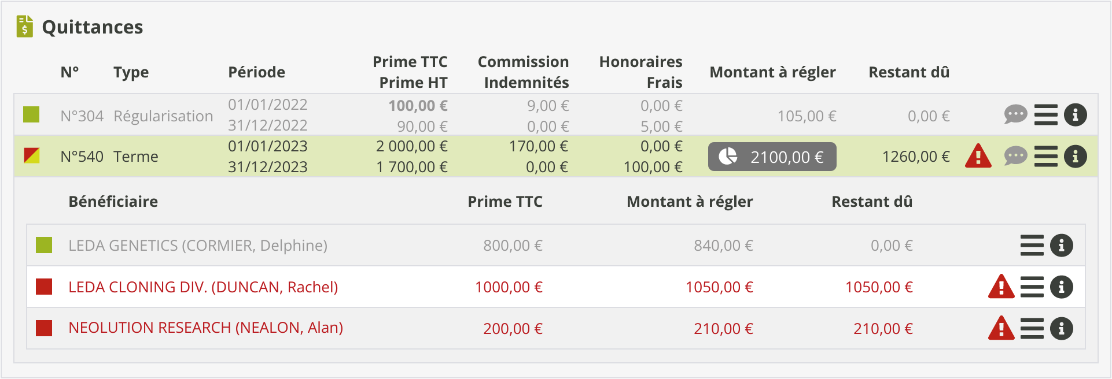Screen dimensions: 1112x379
Task: Open hamburger menu for LEDA GENETICS row
Action: click(x=1032, y=246)
